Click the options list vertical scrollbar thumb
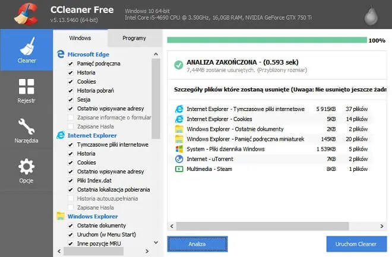The image size is (392, 257). [156, 99]
